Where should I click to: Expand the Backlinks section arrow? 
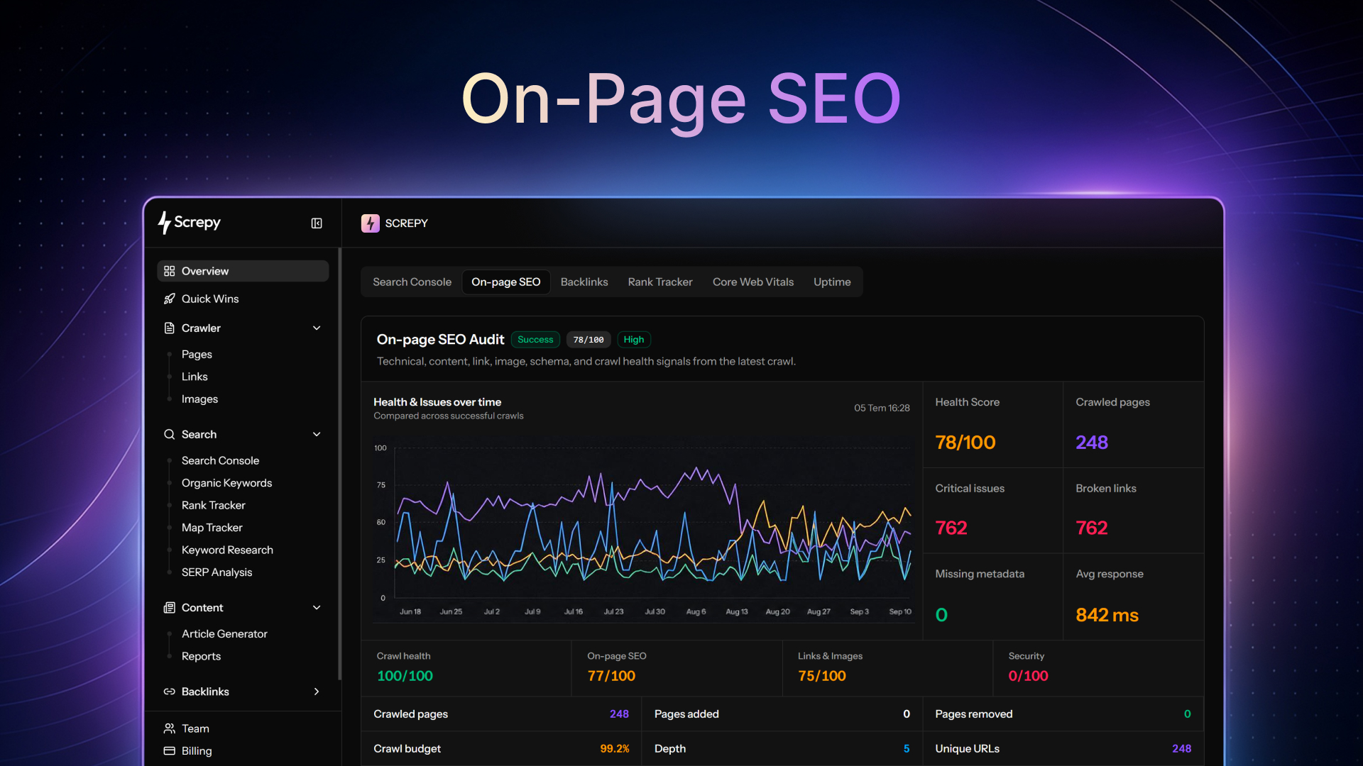[317, 692]
